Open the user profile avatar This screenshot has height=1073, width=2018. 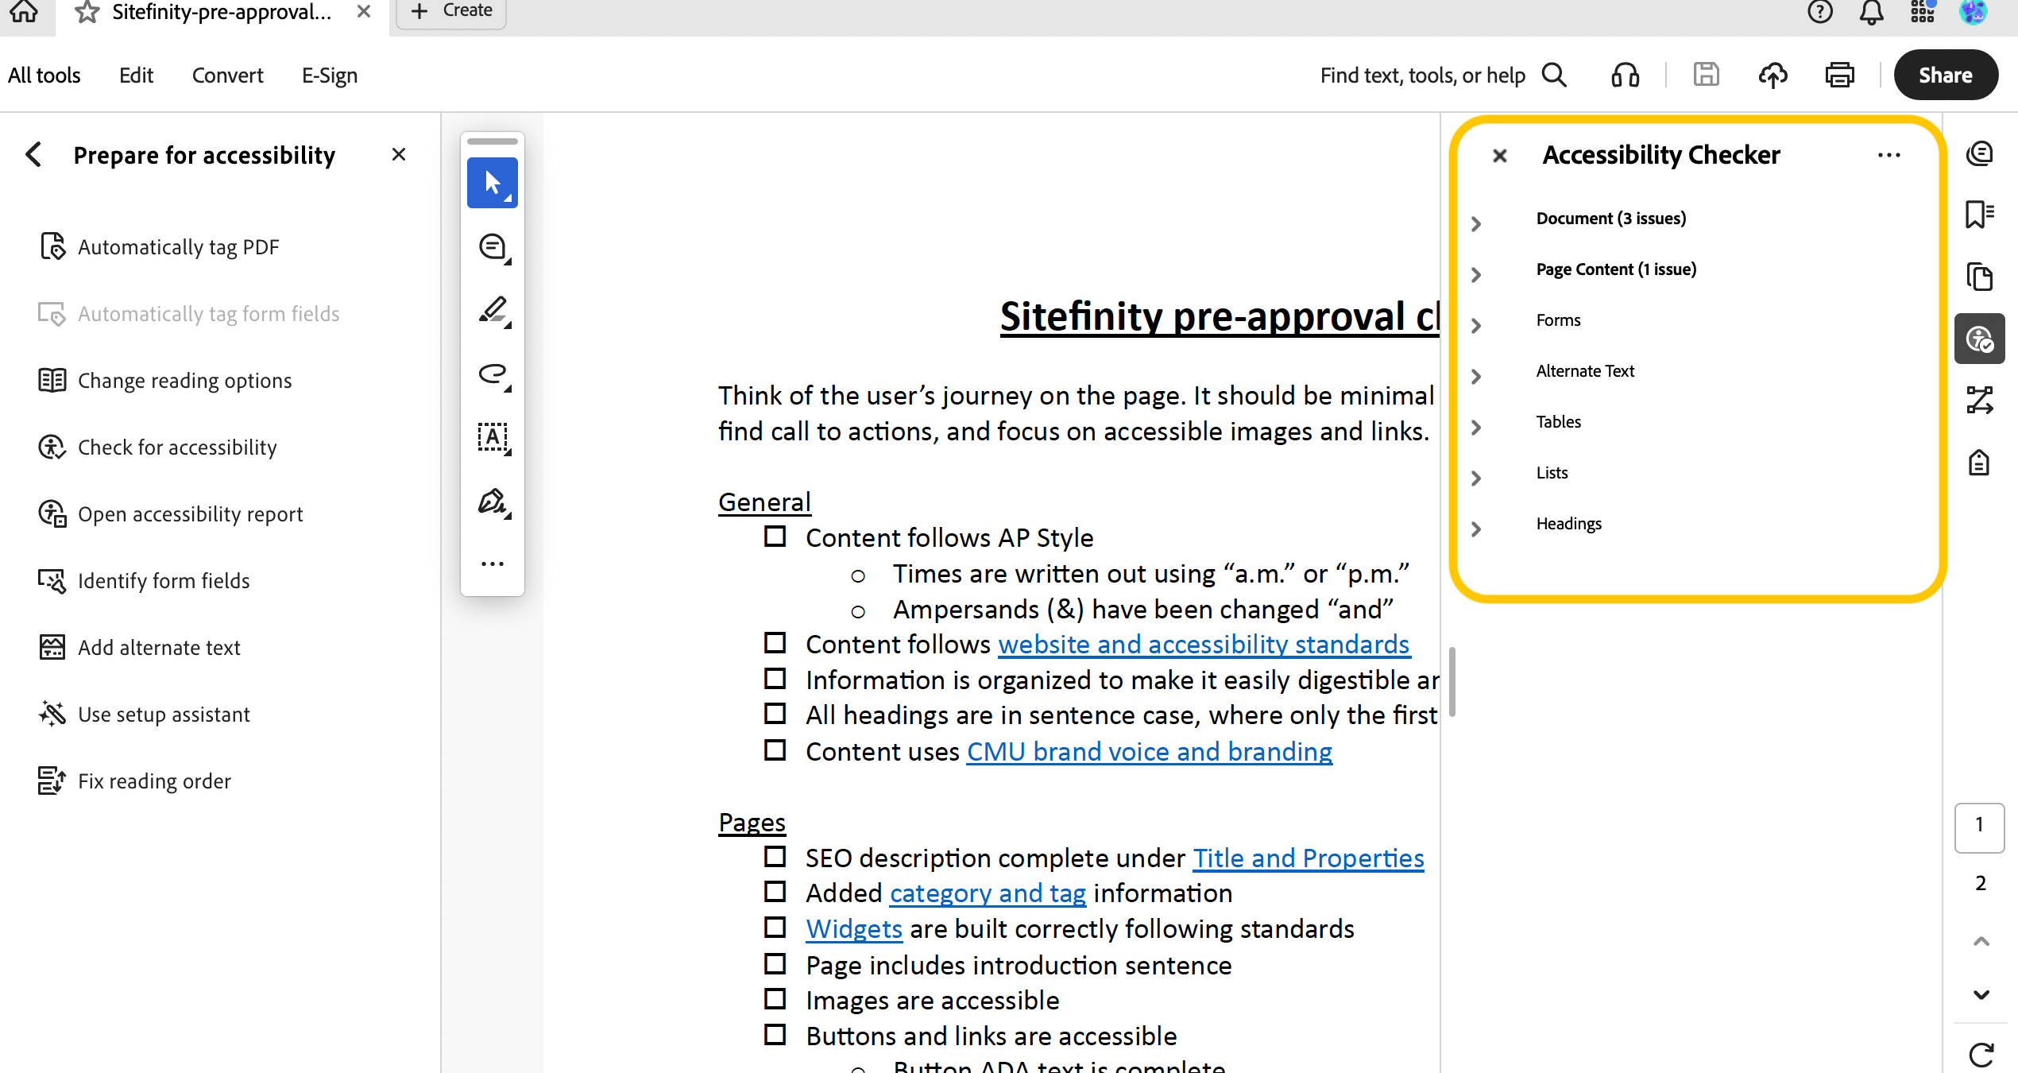point(1974,11)
